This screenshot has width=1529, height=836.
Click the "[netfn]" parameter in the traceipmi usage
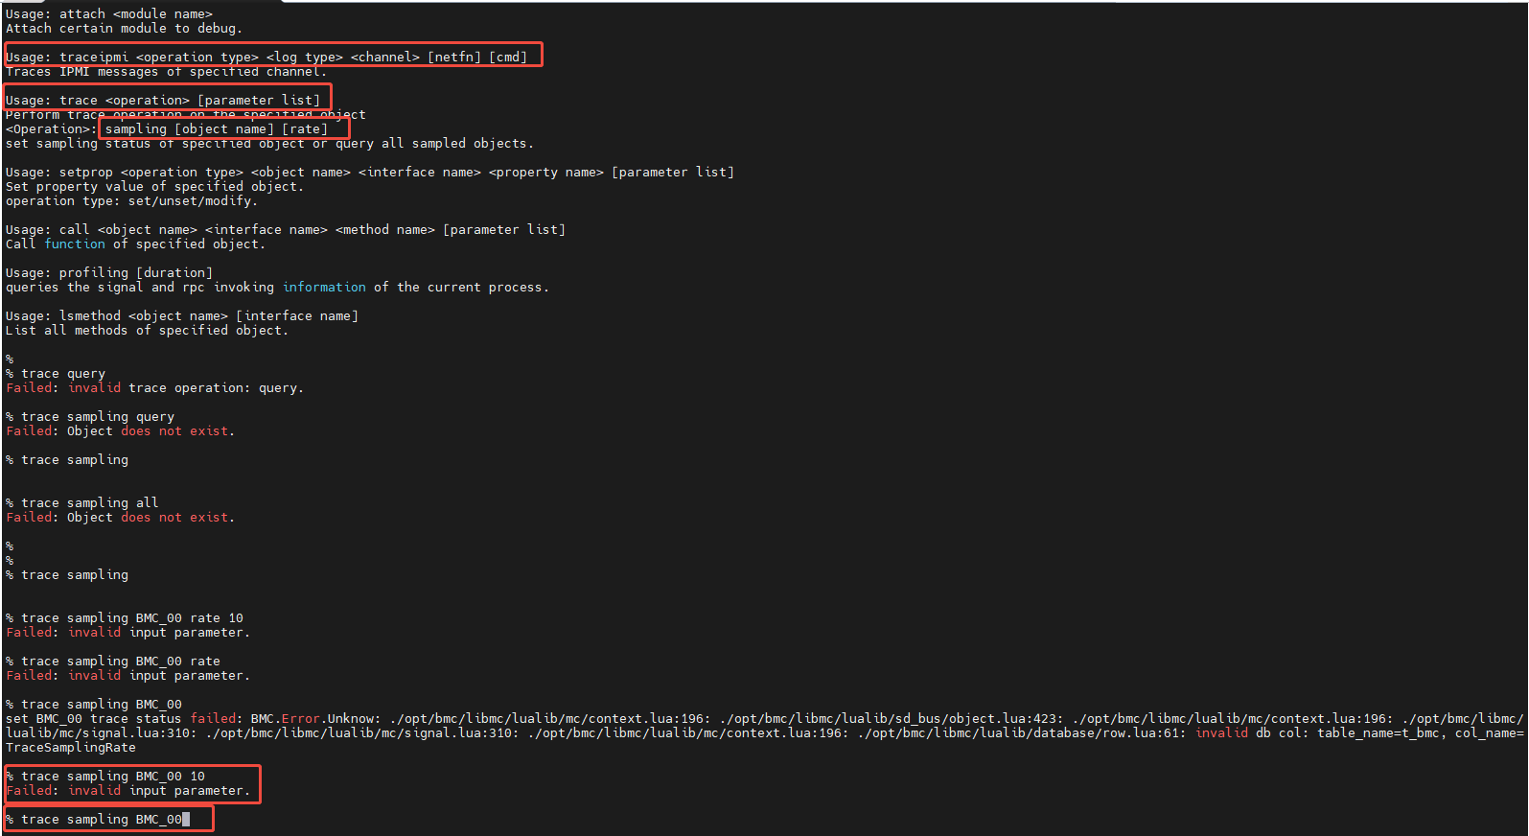[x=453, y=58]
